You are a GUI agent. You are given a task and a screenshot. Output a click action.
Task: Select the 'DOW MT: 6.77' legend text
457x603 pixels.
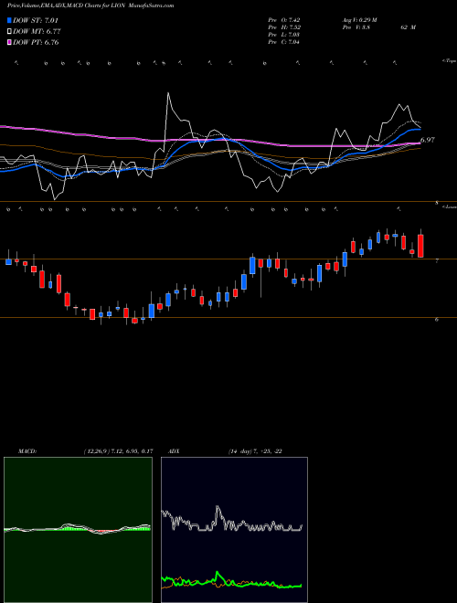[37, 32]
